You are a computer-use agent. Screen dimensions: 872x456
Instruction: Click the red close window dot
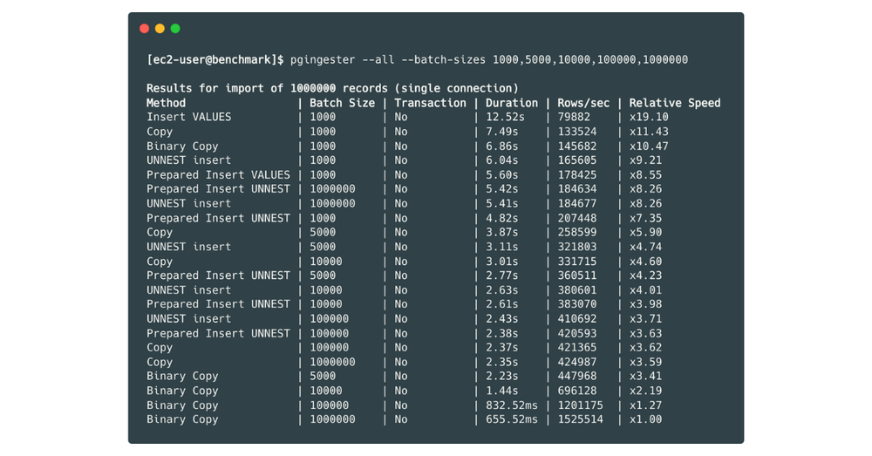click(145, 29)
